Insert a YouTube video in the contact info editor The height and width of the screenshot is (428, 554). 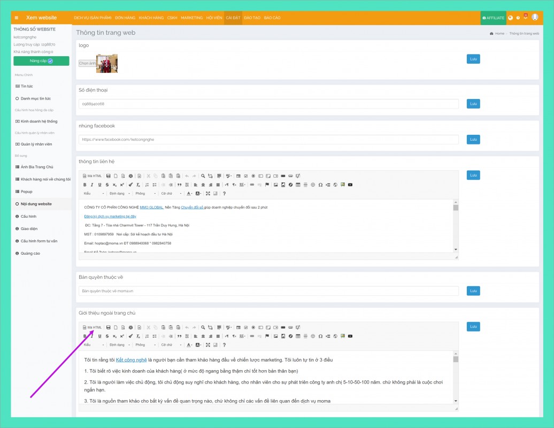tap(350, 185)
